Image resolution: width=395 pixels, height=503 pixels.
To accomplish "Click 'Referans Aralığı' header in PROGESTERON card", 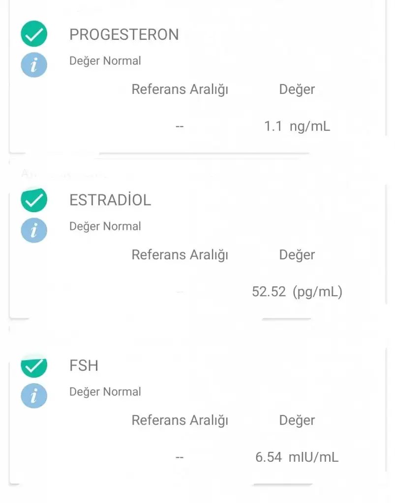I will coord(180,90).
